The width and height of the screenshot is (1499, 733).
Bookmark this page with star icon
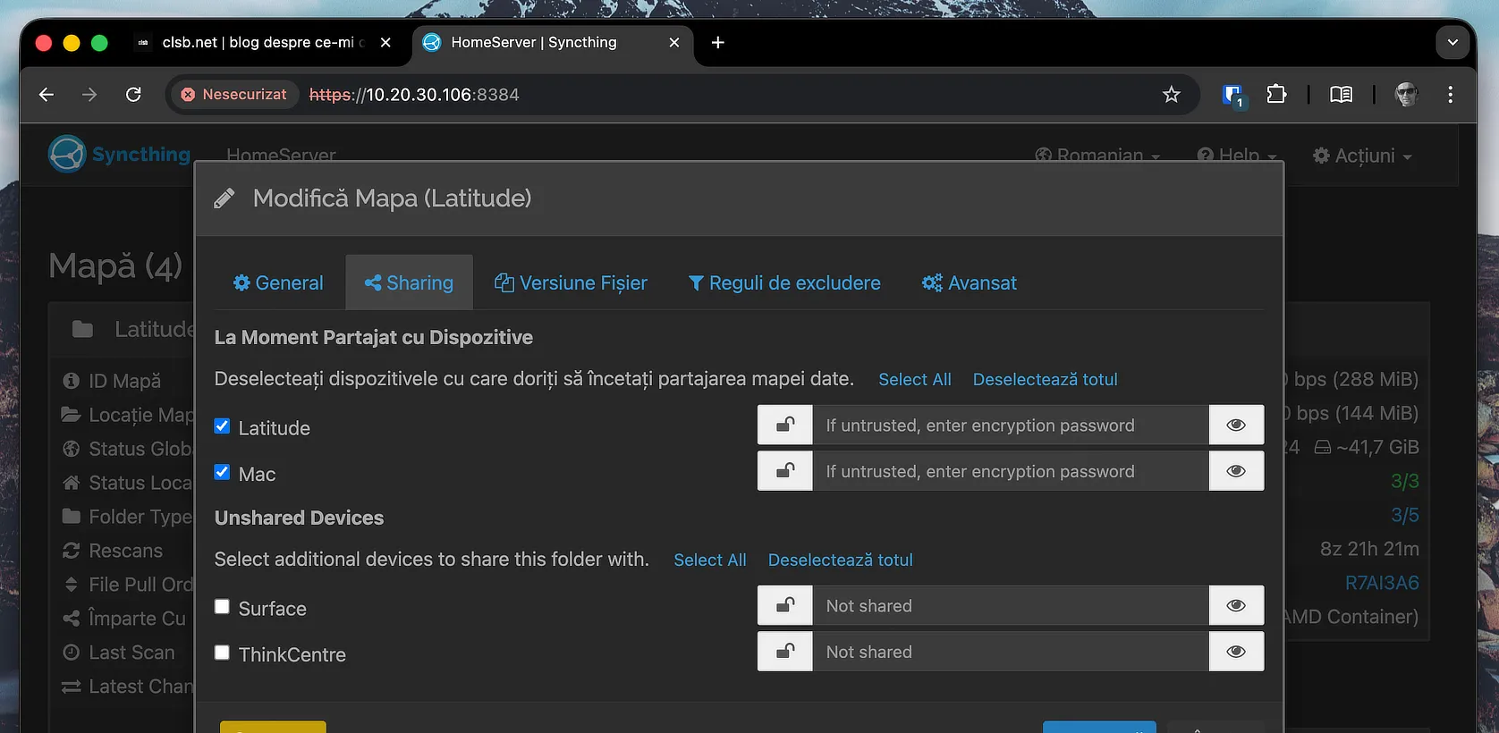point(1171,95)
